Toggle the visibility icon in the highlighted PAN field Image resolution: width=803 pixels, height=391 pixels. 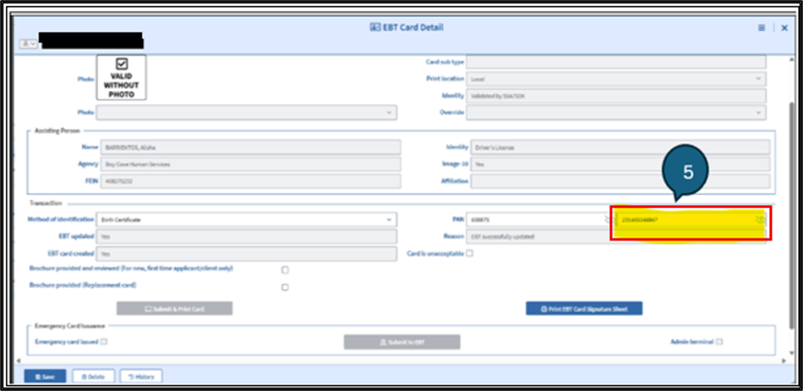(760, 220)
